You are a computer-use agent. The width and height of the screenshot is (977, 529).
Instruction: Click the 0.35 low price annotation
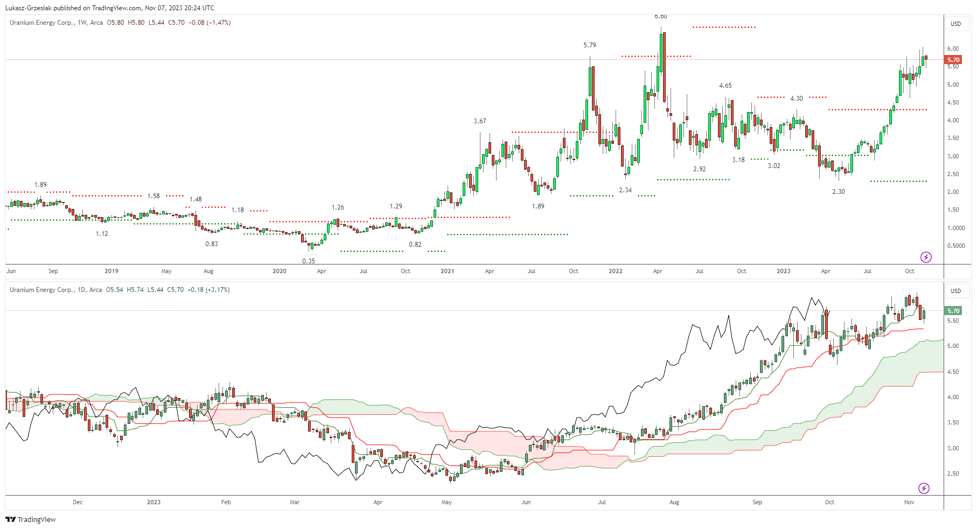[309, 261]
